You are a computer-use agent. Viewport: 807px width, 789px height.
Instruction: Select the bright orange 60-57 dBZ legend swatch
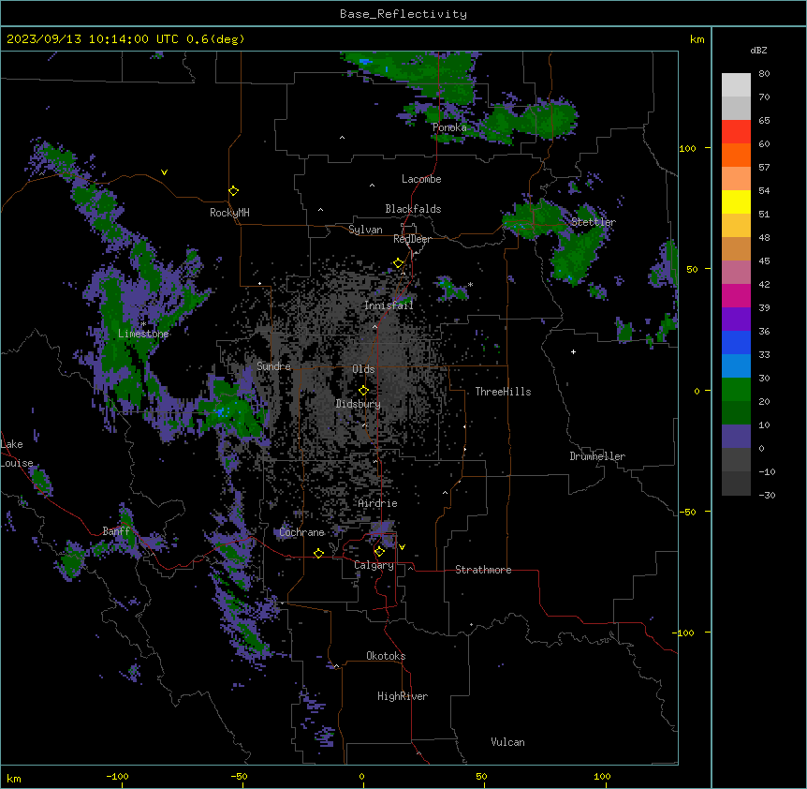click(736, 155)
